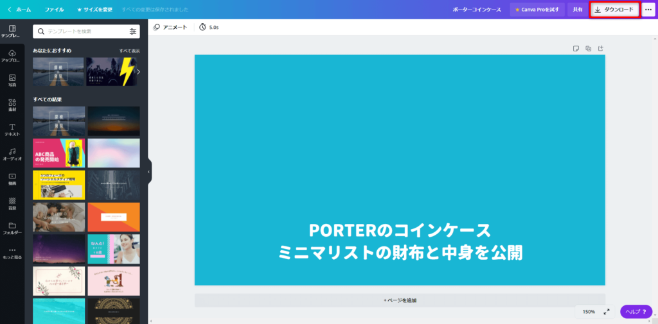Open the Folders (フォルダー) sidebar tab
The width and height of the screenshot is (658, 324).
[12, 228]
